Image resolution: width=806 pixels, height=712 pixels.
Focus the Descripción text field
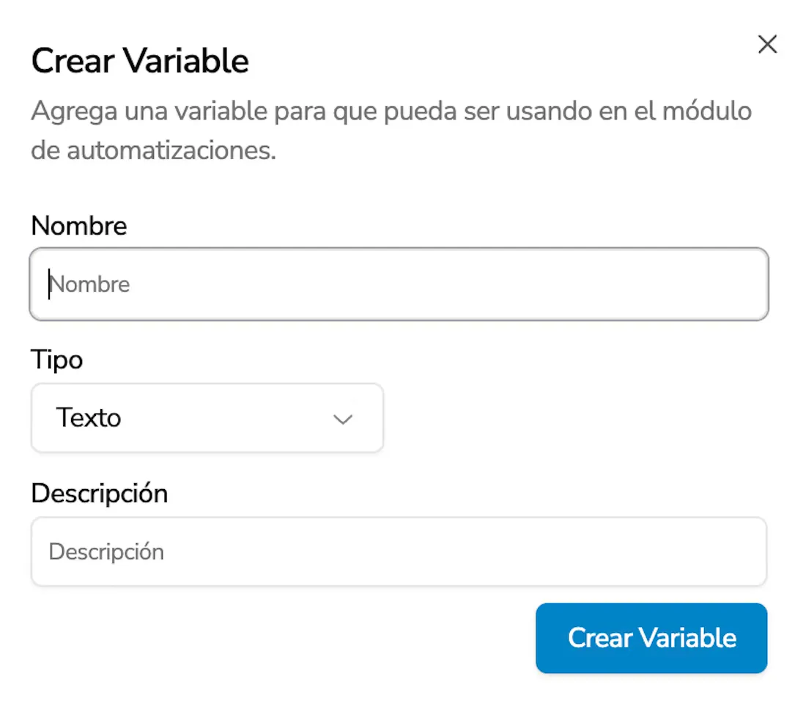click(x=399, y=551)
